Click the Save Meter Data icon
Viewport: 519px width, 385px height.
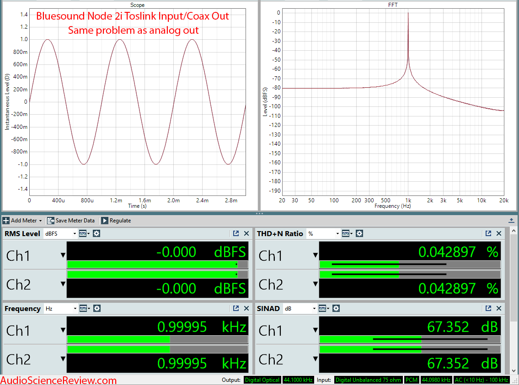tap(51, 221)
